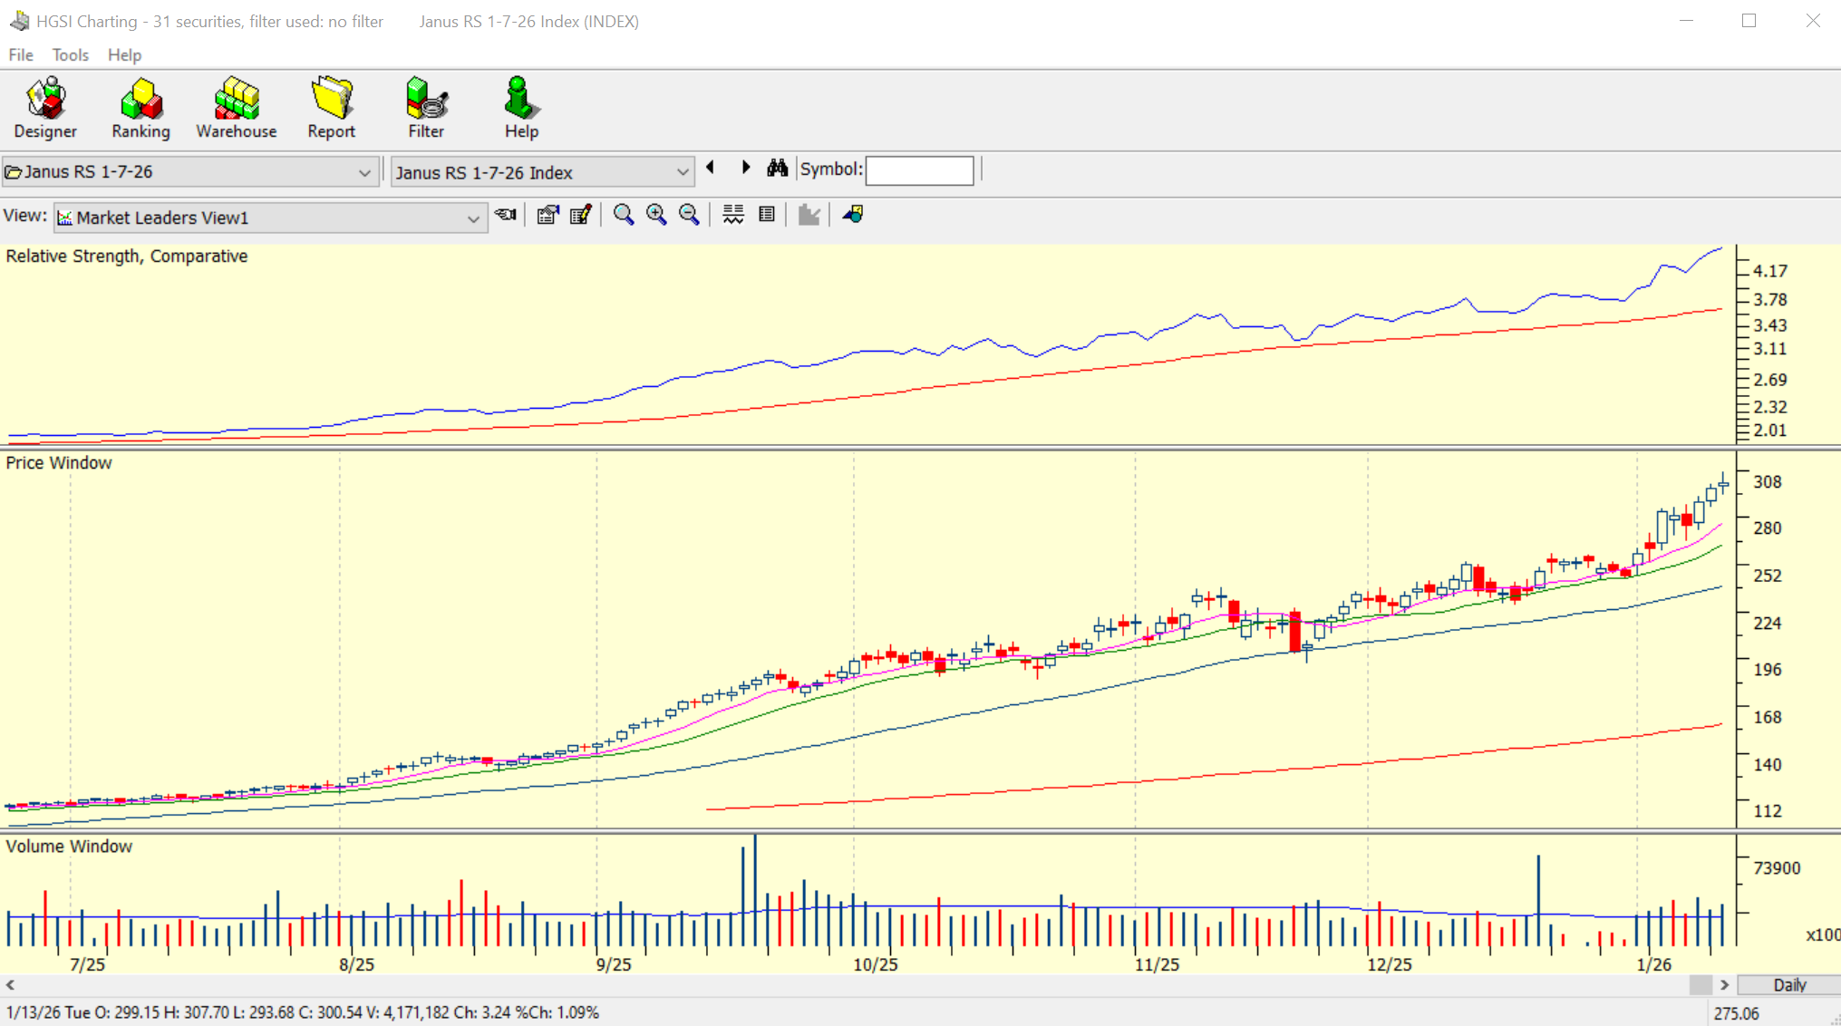Open the File menu

click(x=20, y=55)
